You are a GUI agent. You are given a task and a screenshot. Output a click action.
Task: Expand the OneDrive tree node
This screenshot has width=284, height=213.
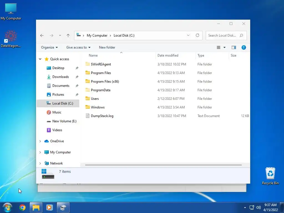point(40,141)
